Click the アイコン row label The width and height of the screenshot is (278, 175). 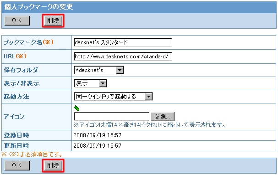coord(14,117)
